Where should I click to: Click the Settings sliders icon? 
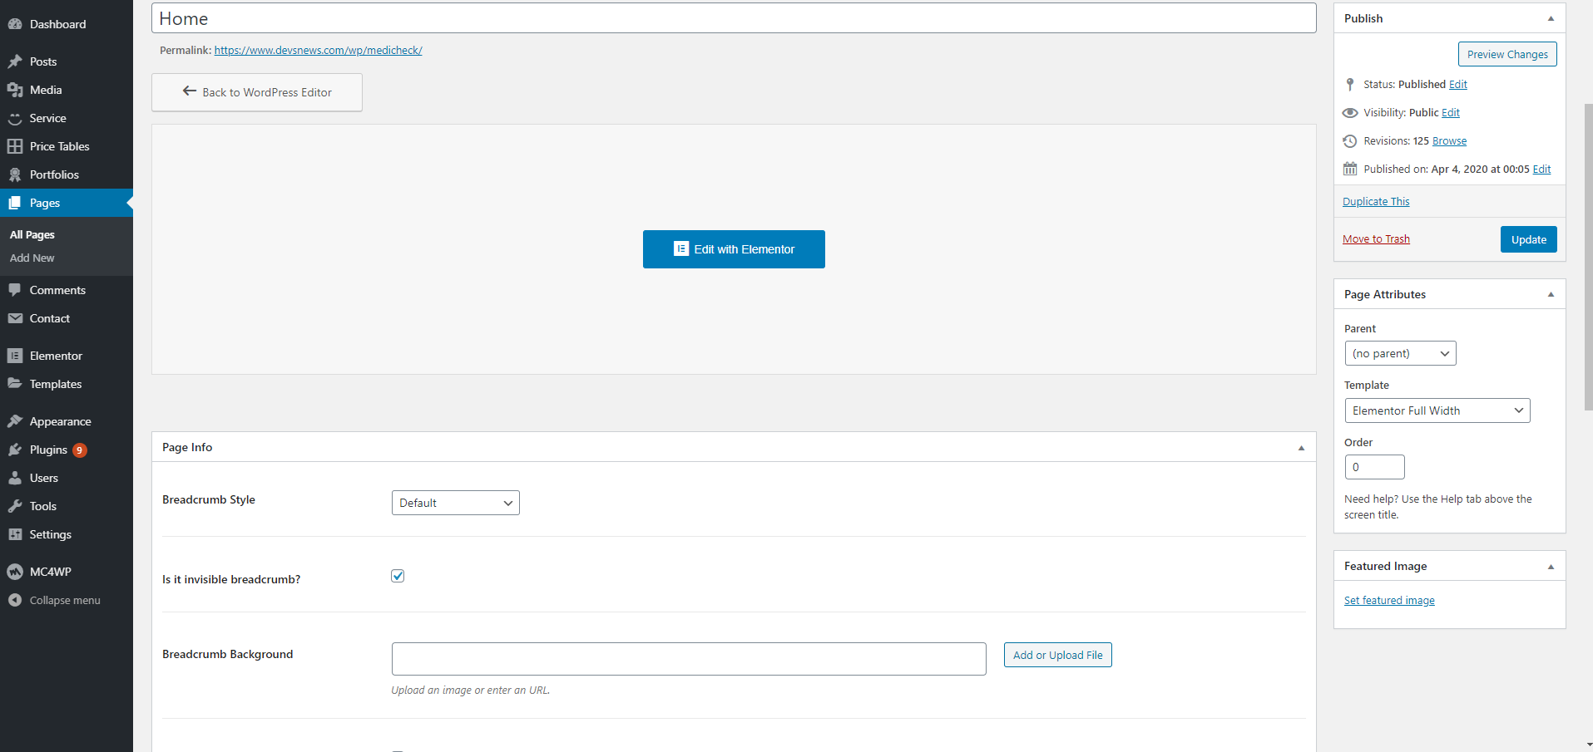coord(15,534)
